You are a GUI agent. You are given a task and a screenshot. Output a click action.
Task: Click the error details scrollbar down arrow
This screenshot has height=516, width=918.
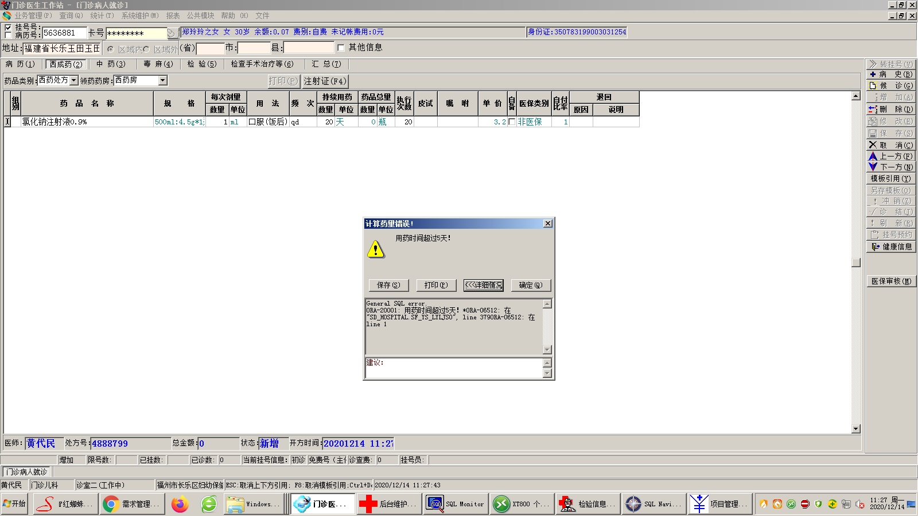(x=547, y=350)
